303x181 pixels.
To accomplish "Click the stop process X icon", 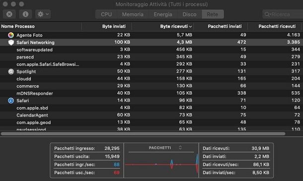I will (9, 14).
